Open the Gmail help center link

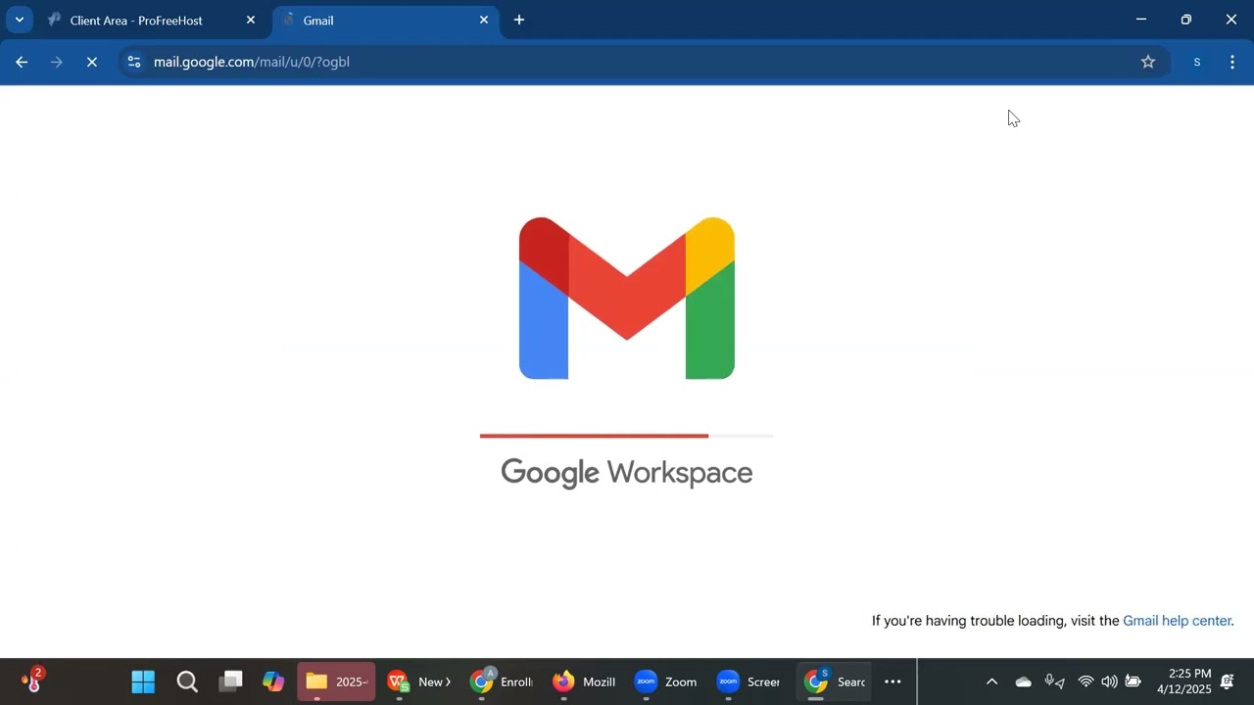[1177, 621]
